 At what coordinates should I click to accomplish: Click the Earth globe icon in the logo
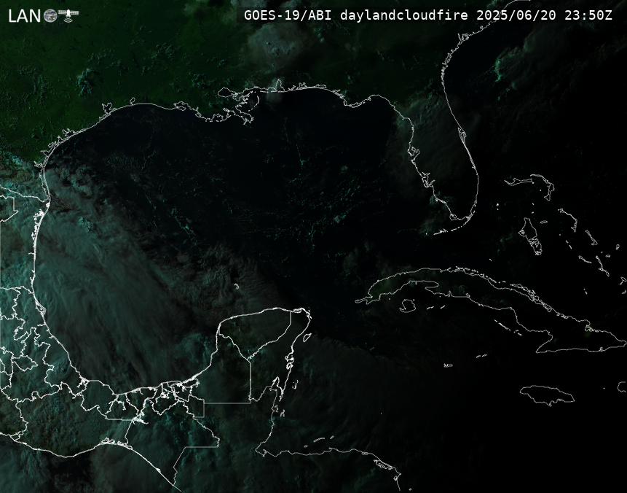coord(50,16)
